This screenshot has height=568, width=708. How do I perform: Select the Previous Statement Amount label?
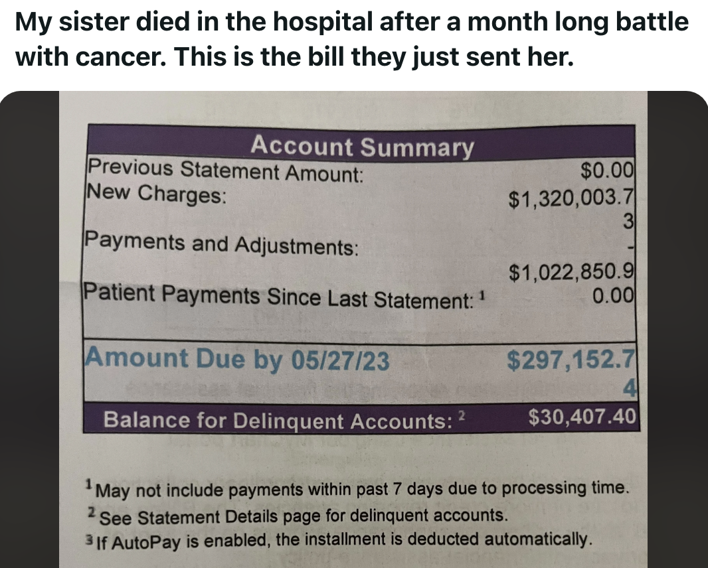(x=225, y=171)
